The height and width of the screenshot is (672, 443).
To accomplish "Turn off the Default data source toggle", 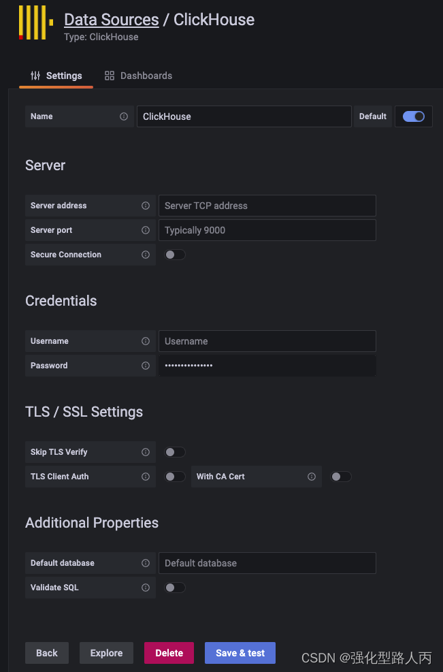I will [413, 116].
